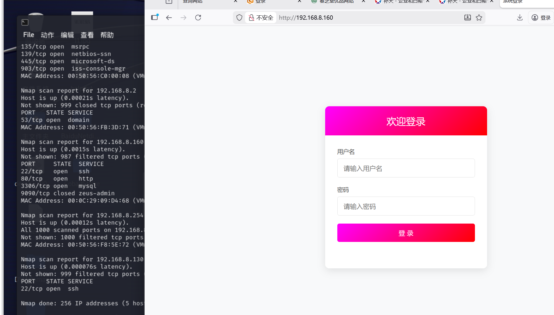The height and width of the screenshot is (315, 554).
Task: Click the URL address bar text
Action: tap(306, 18)
